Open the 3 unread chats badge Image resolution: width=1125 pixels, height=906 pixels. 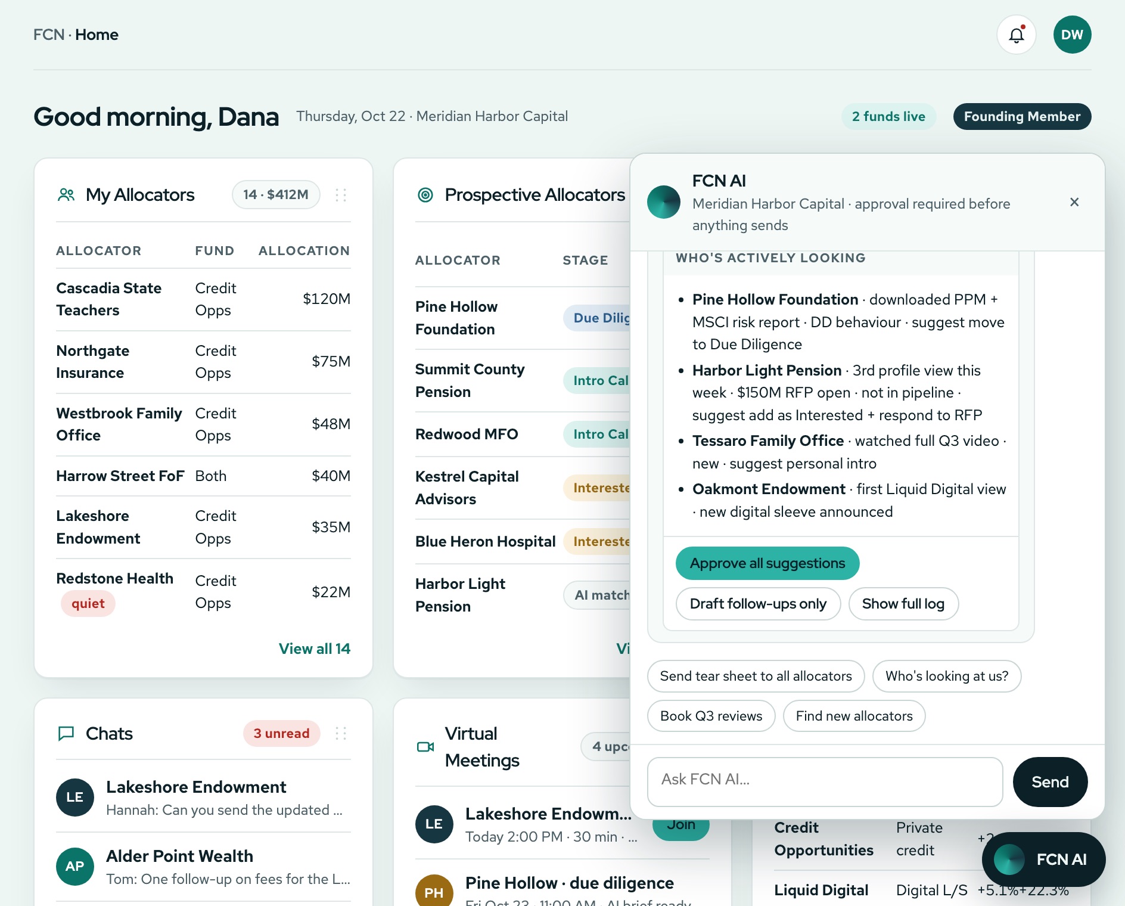(282, 733)
